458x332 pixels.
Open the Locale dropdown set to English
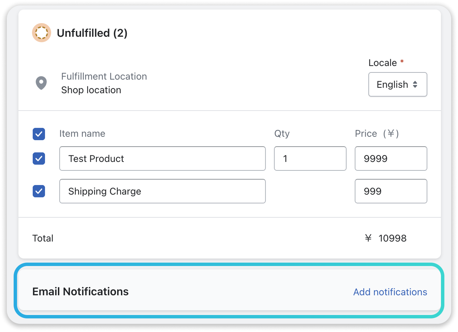[397, 84]
